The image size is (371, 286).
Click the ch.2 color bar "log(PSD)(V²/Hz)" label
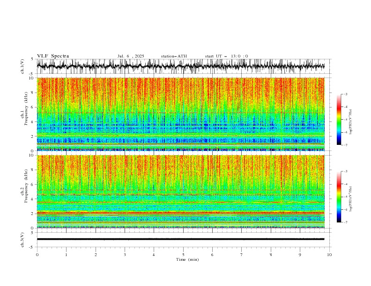pos(350,199)
